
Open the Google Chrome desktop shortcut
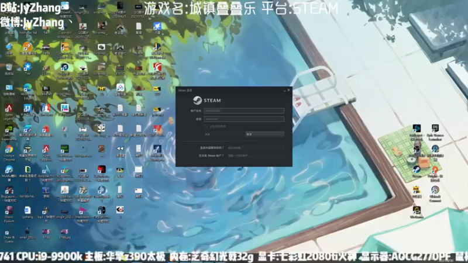[9, 153]
